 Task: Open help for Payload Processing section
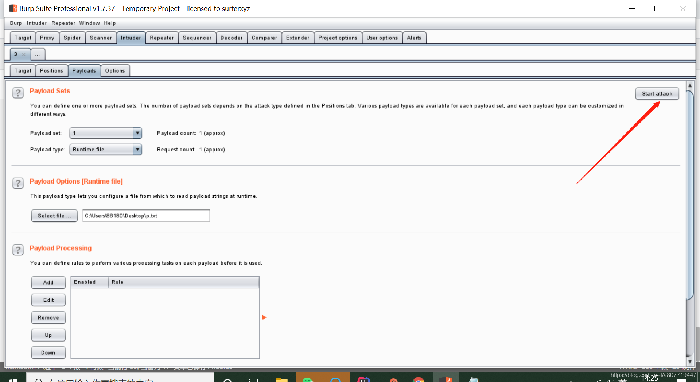point(18,250)
